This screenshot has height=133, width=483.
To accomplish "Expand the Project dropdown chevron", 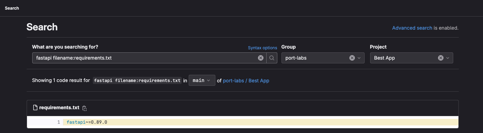I will pyautogui.click(x=448, y=58).
